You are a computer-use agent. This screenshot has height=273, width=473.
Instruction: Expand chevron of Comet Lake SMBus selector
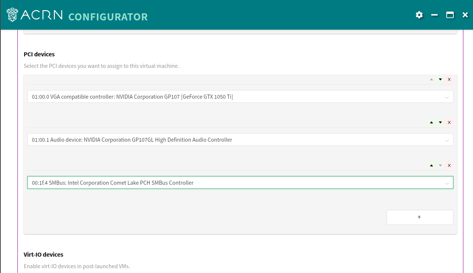pyautogui.click(x=447, y=183)
